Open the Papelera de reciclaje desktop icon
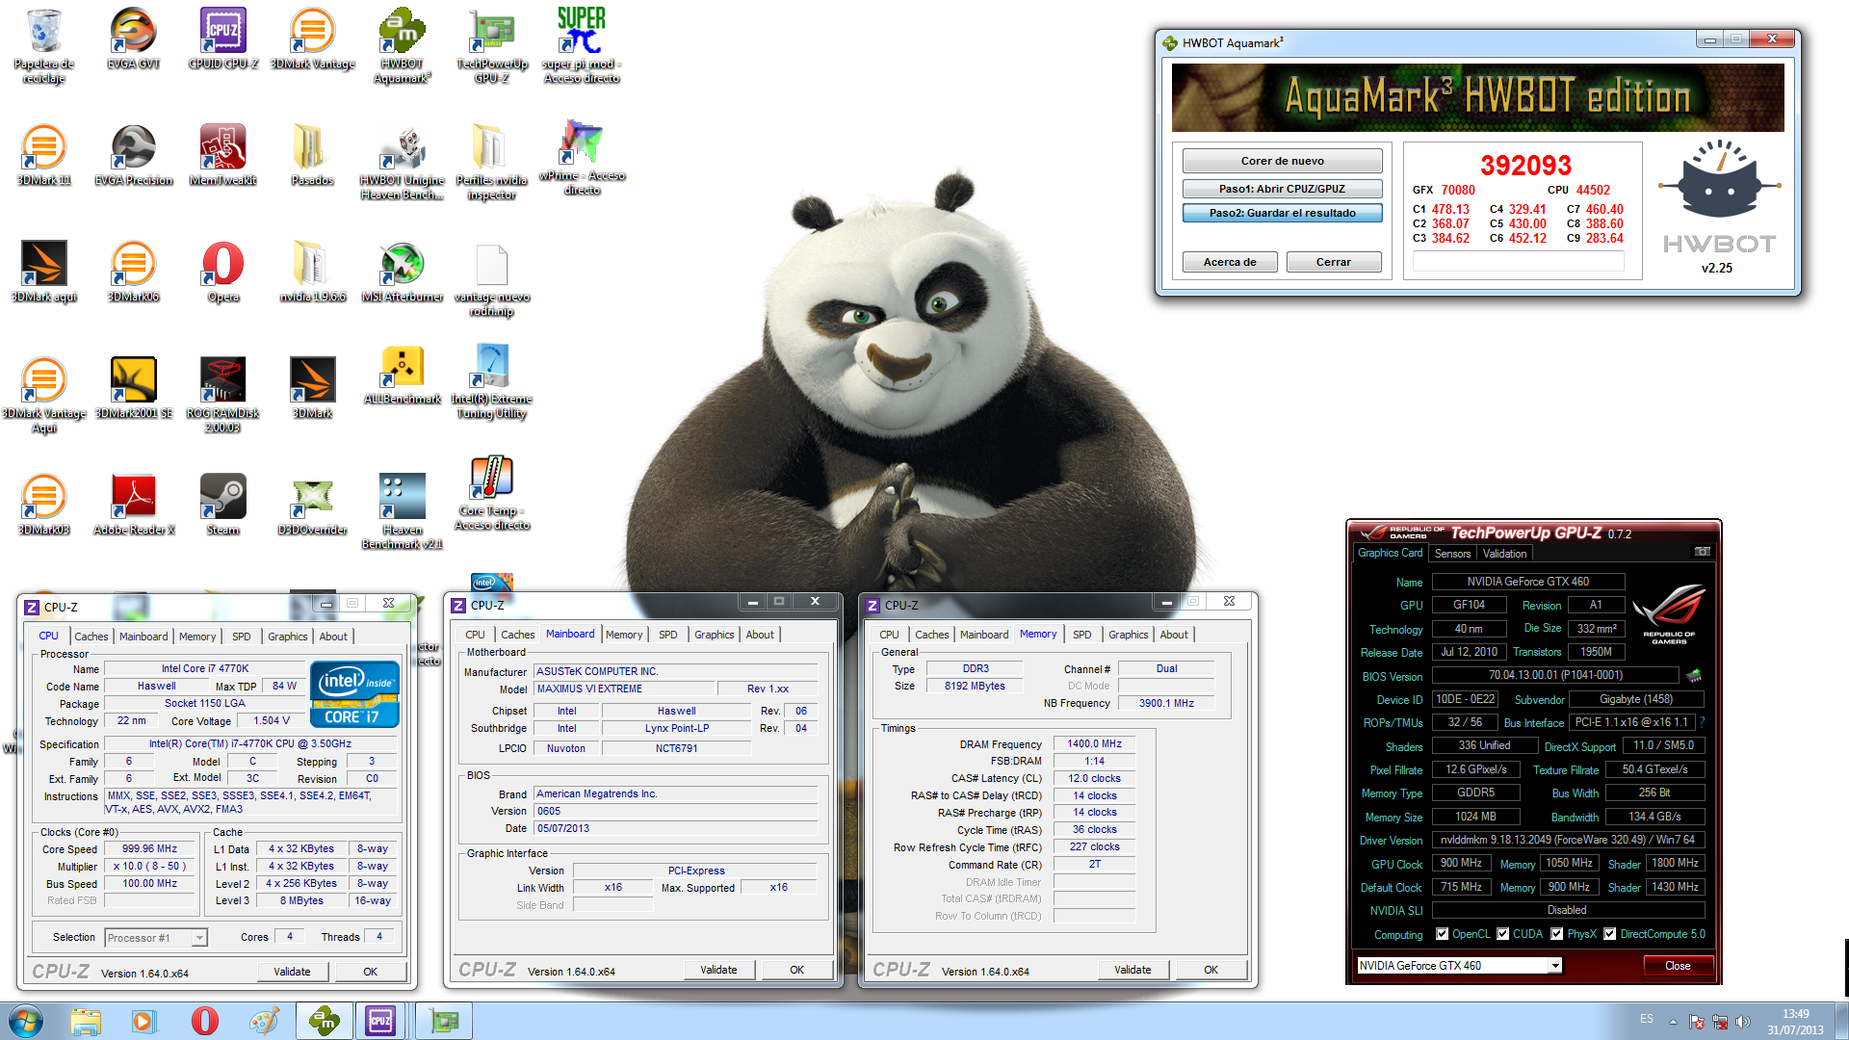This screenshot has height=1040, width=1849. (43, 45)
